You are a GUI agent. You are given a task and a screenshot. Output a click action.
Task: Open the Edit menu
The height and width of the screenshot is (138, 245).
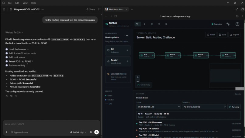[17, 3]
